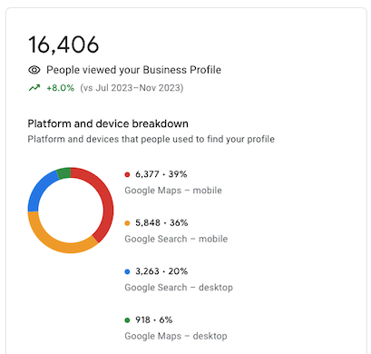Click the small green donut chart segment
371x354 pixels.
click(x=64, y=173)
